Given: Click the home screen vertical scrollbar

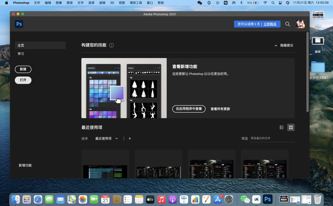Looking at the screenshot, I should pyautogui.click(x=308, y=72).
